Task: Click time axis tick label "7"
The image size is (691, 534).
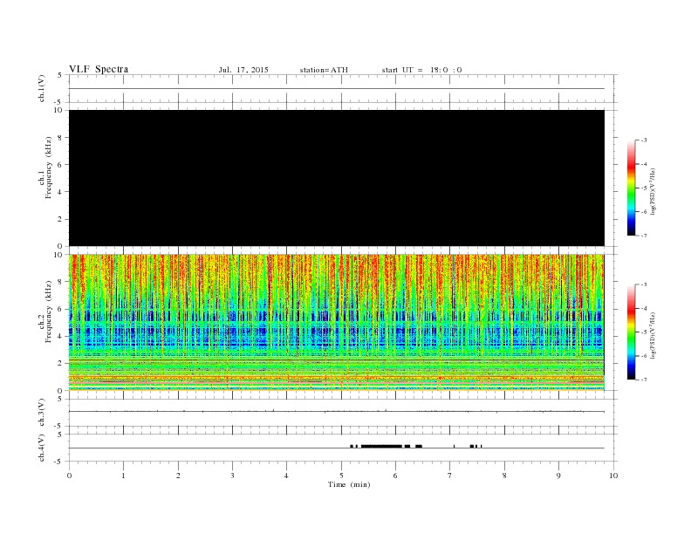Action: tap(450, 476)
